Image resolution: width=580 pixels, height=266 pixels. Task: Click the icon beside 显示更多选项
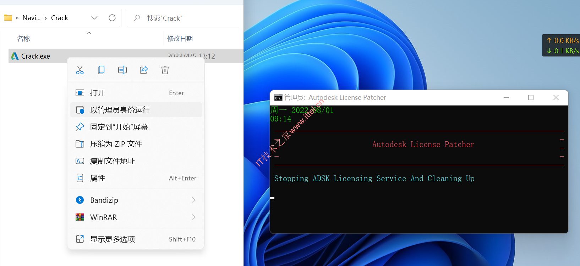(80, 239)
